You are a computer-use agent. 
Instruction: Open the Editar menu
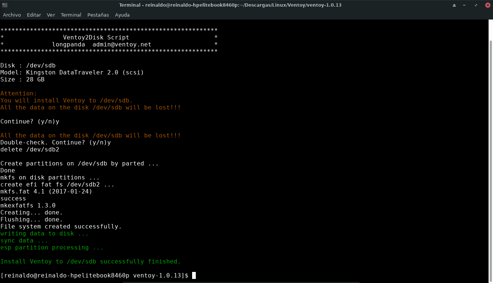point(34,15)
